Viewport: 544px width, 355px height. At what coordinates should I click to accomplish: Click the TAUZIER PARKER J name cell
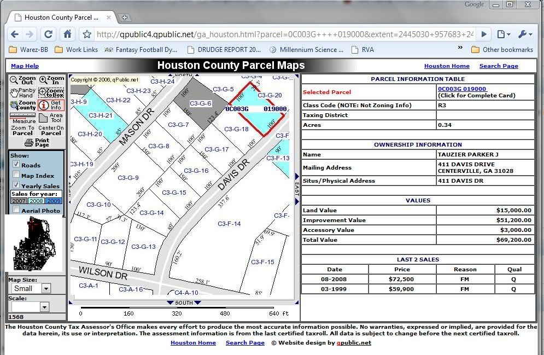pos(485,154)
